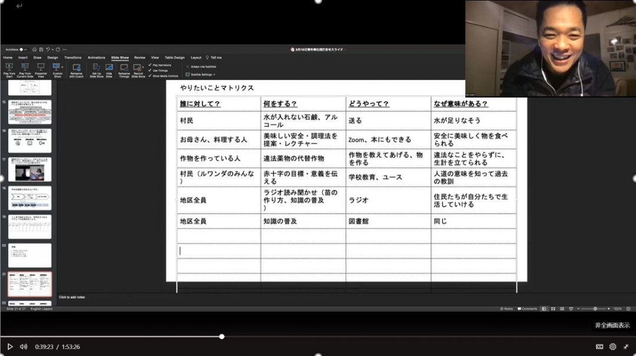
Task: Click the Rehearse with Coach icon
Action: click(77, 68)
